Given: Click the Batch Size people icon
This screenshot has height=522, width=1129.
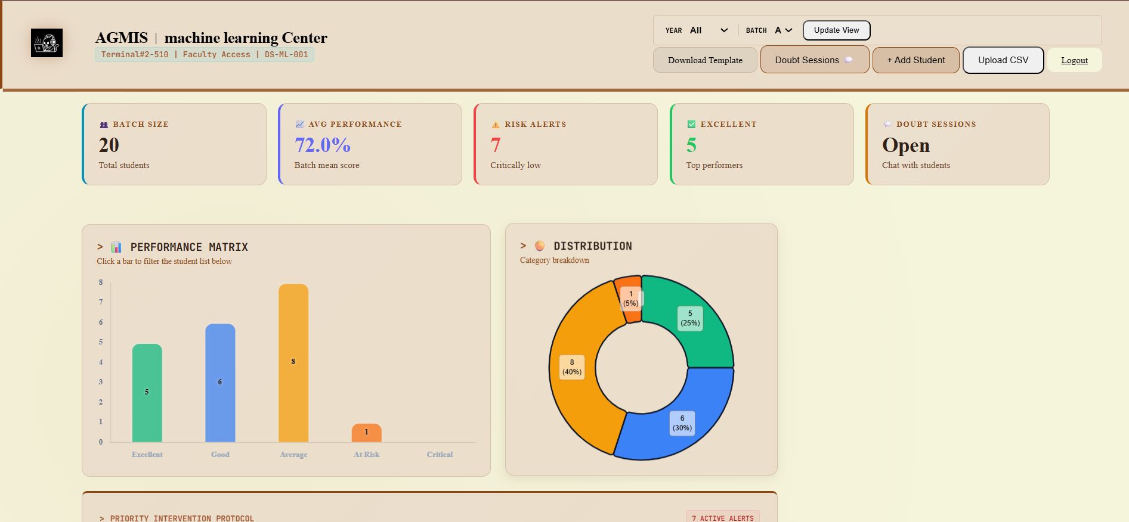Looking at the screenshot, I should (x=104, y=125).
